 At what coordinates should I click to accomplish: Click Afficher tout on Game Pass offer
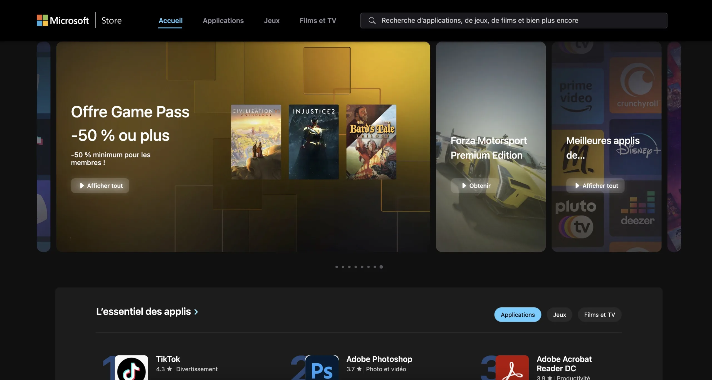click(100, 186)
